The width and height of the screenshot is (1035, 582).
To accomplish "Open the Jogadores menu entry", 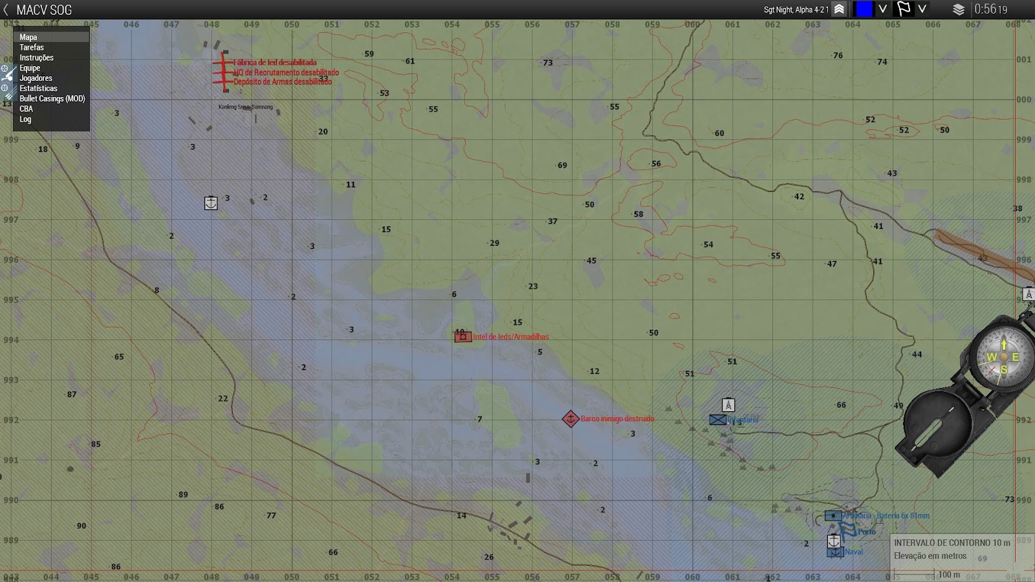I will point(51,78).
